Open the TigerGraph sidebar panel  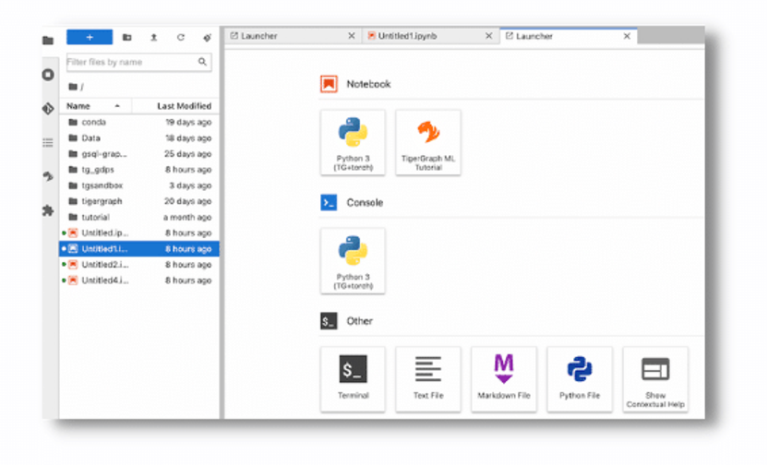click(x=48, y=176)
